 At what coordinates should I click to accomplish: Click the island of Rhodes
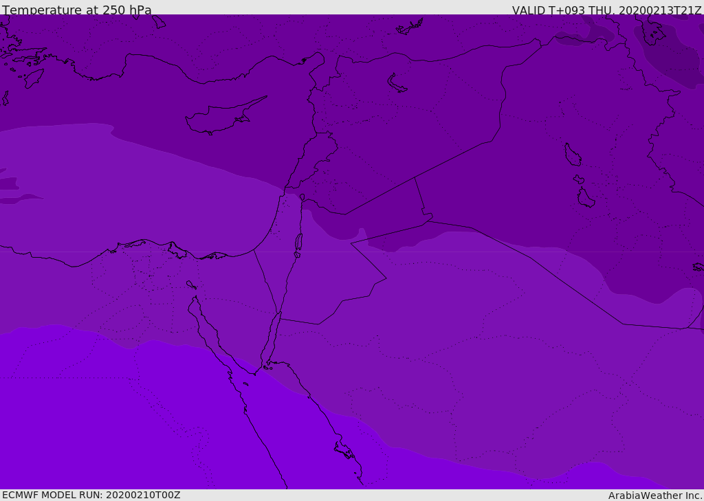[x=33, y=78]
